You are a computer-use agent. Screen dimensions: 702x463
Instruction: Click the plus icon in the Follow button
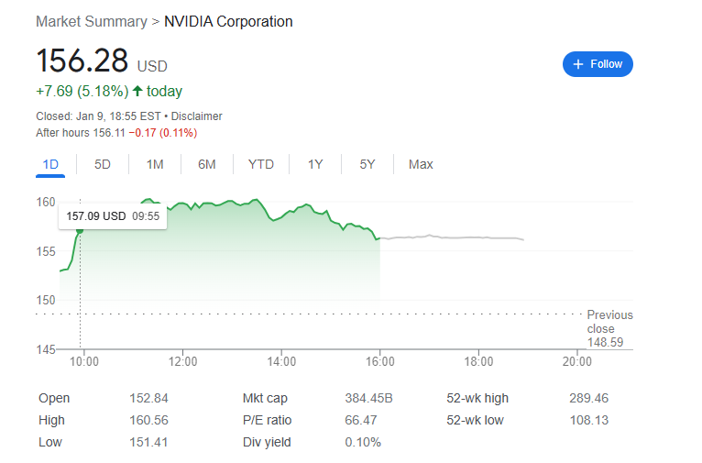pyautogui.click(x=578, y=64)
